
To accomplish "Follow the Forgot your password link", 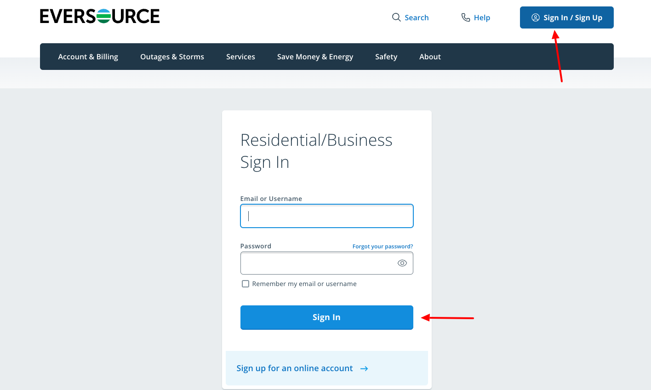I will coord(383,246).
